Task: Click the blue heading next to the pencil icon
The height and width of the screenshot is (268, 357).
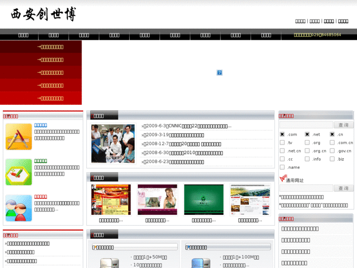Action: tap(41, 125)
